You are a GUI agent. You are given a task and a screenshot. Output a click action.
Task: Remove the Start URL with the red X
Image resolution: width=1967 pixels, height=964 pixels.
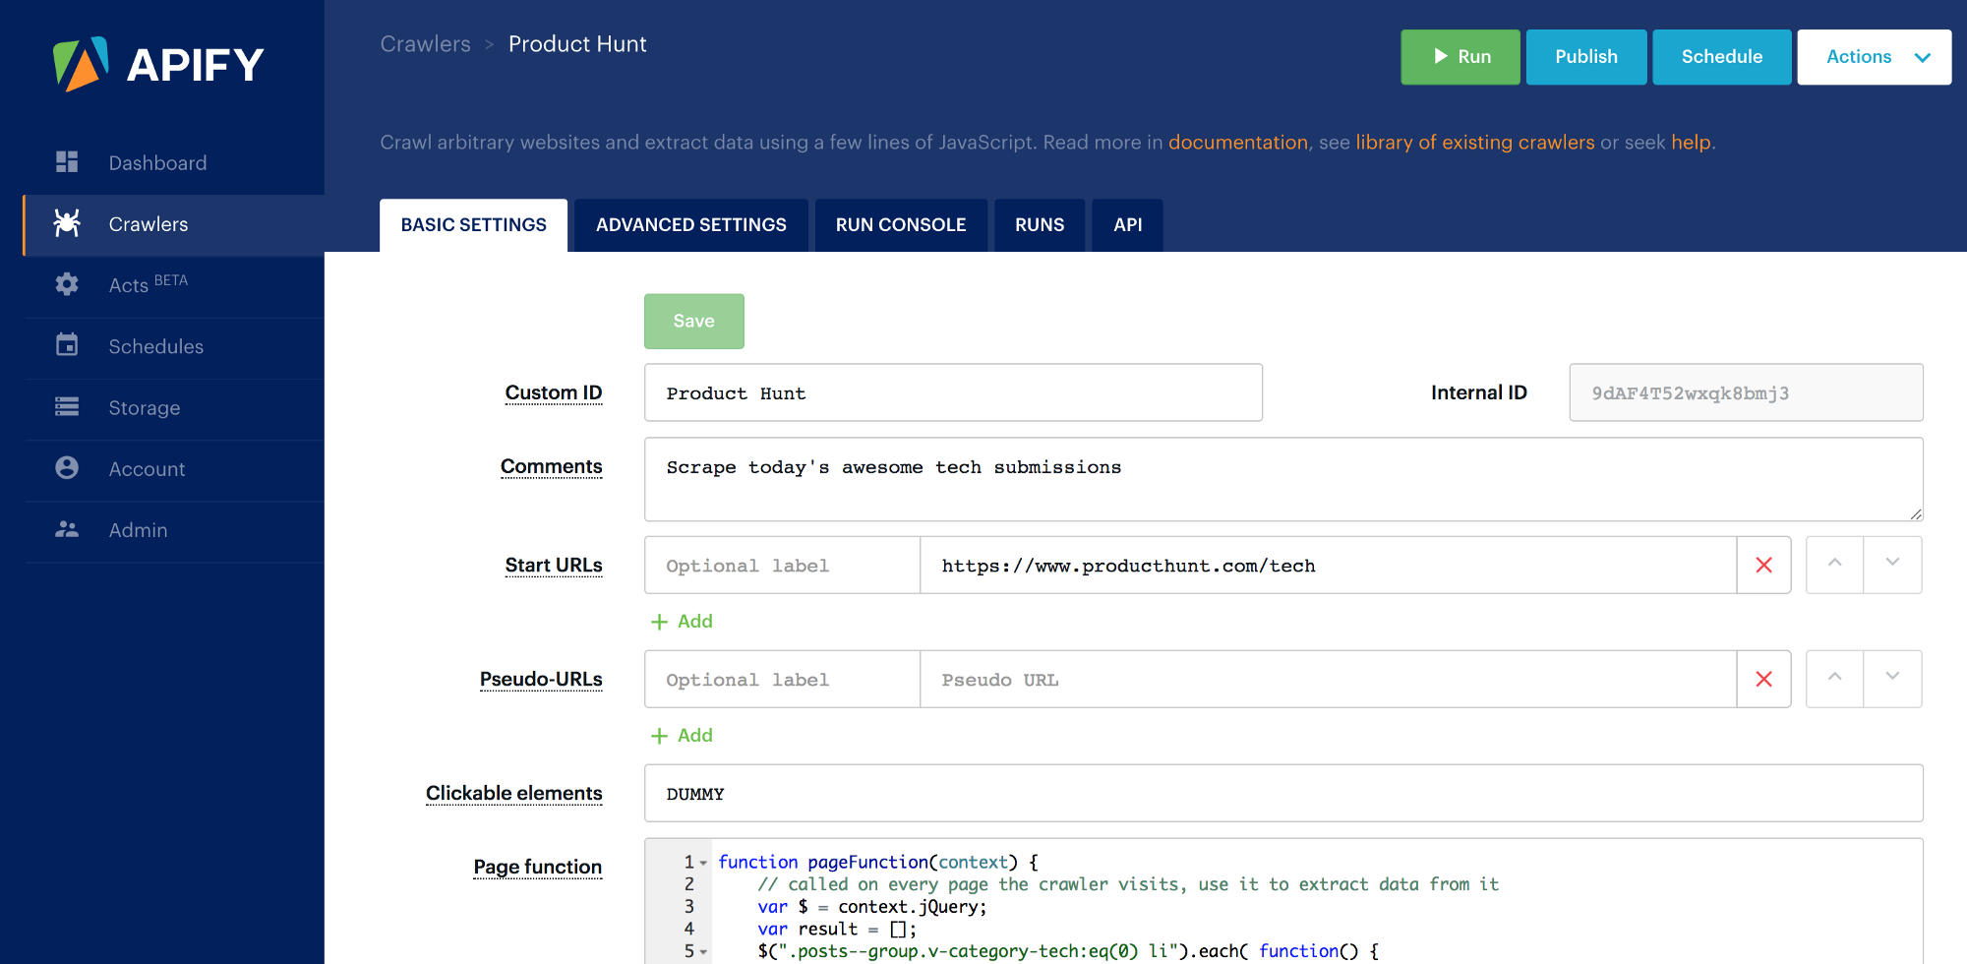[1763, 565]
